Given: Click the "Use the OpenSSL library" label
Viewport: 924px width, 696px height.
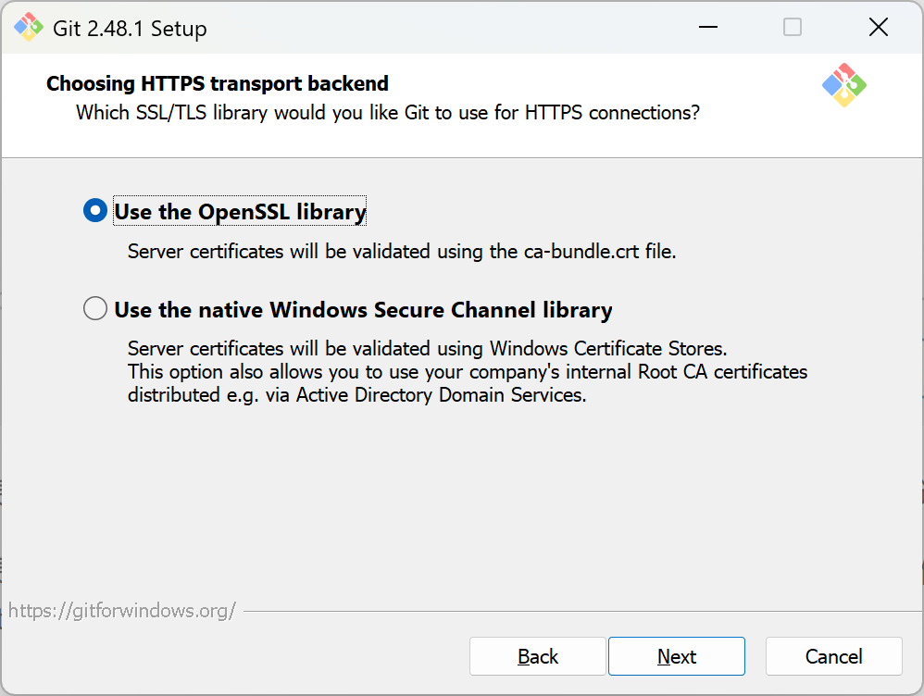Looking at the screenshot, I should (240, 212).
